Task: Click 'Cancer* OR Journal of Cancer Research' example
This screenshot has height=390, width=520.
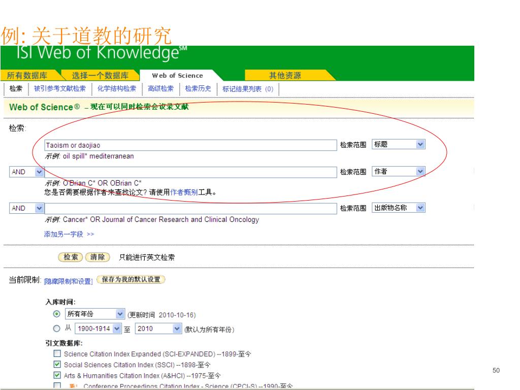Action: click(x=161, y=219)
